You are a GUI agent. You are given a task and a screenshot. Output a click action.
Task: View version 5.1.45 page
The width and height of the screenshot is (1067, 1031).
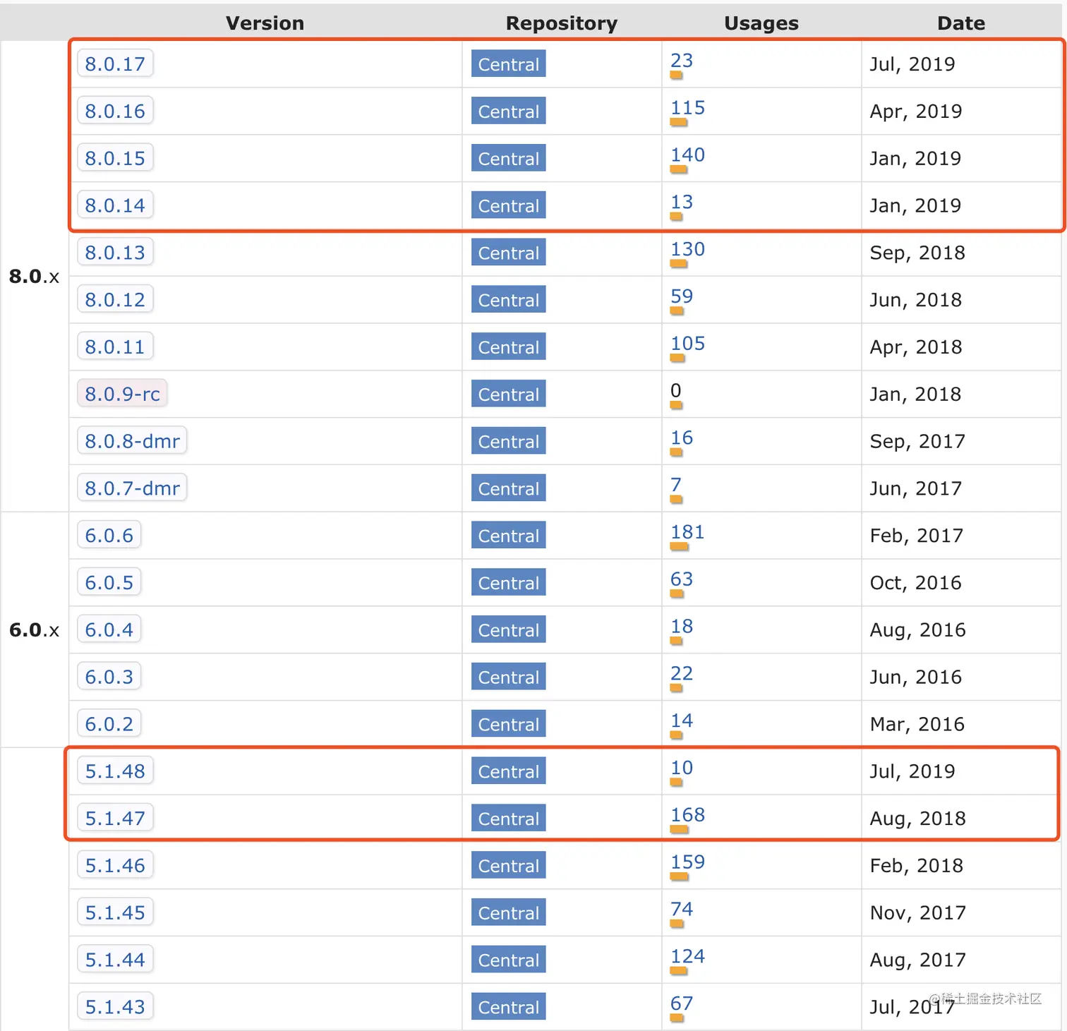point(115,912)
